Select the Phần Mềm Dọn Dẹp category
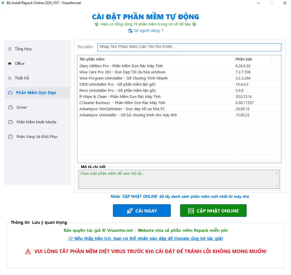 [38, 93]
